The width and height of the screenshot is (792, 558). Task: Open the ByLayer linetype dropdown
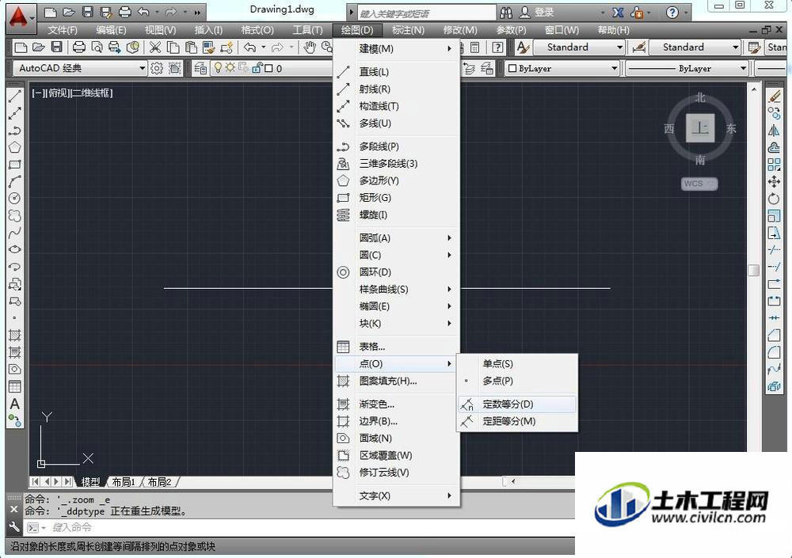pyautogui.click(x=743, y=68)
